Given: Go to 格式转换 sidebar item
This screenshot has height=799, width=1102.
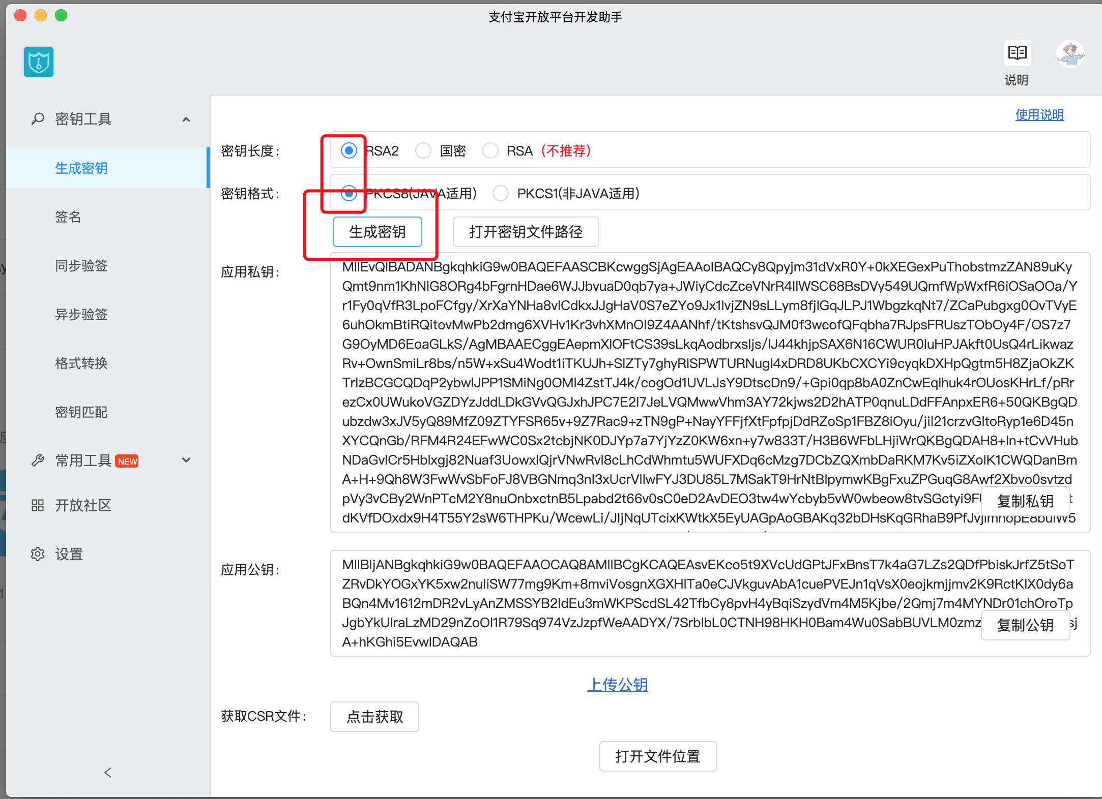Looking at the screenshot, I should tap(81, 363).
